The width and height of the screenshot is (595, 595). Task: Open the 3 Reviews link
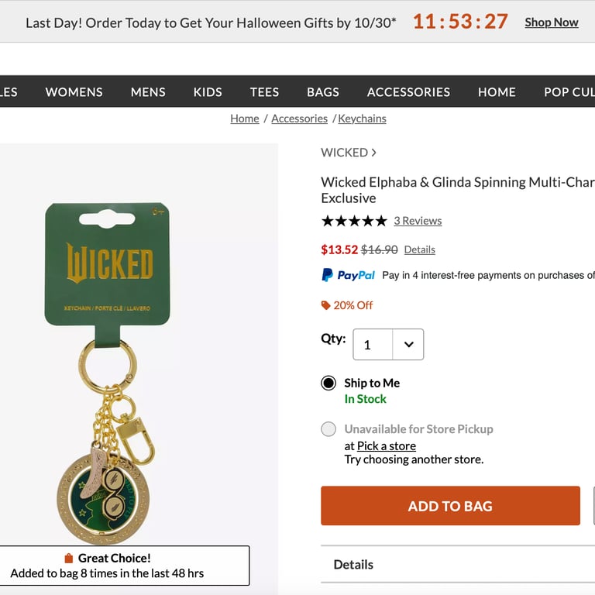coord(418,221)
